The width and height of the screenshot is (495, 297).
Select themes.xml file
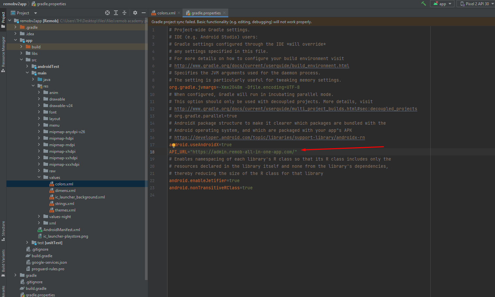(x=65, y=210)
